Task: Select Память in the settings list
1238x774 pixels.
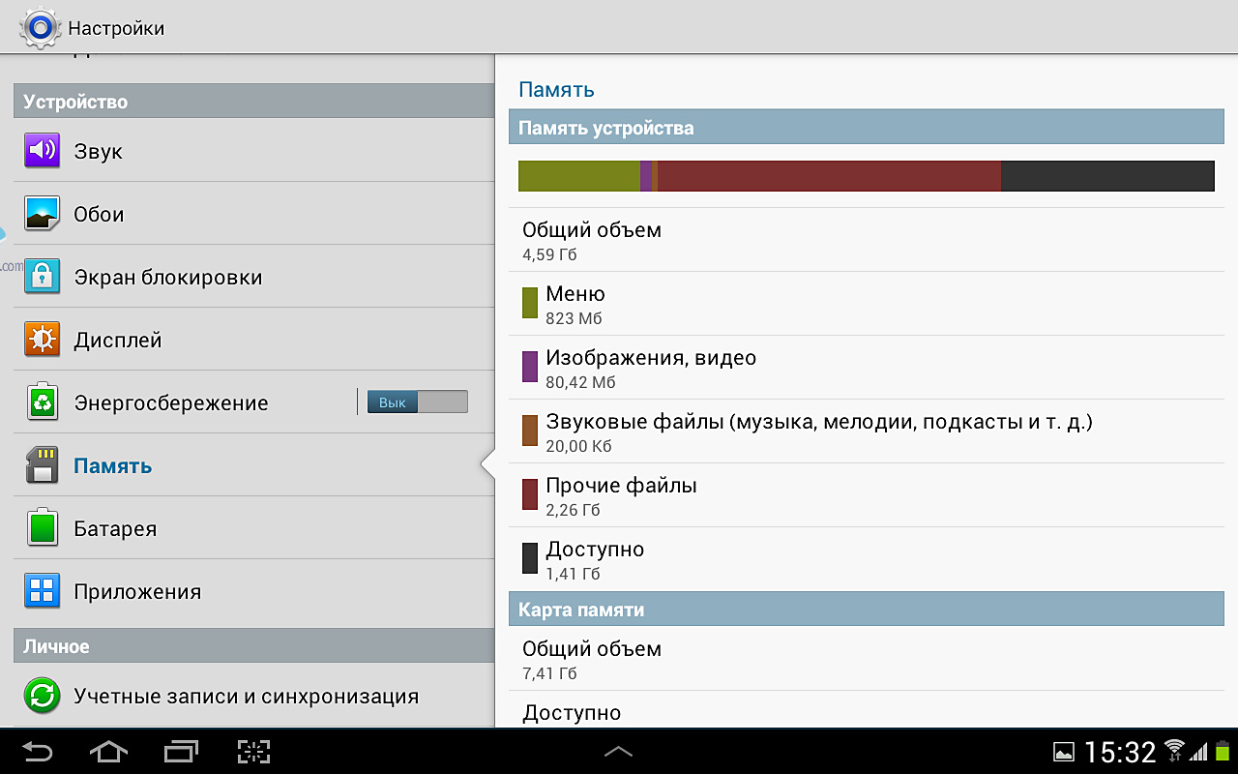Action: [x=113, y=466]
